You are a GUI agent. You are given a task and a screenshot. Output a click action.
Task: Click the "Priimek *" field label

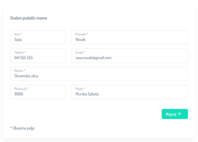[x=82, y=34]
